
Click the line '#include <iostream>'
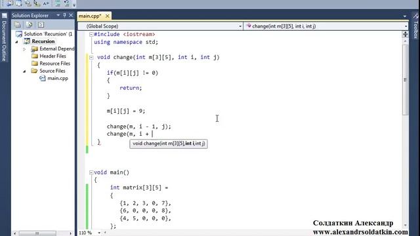pos(124,34)
